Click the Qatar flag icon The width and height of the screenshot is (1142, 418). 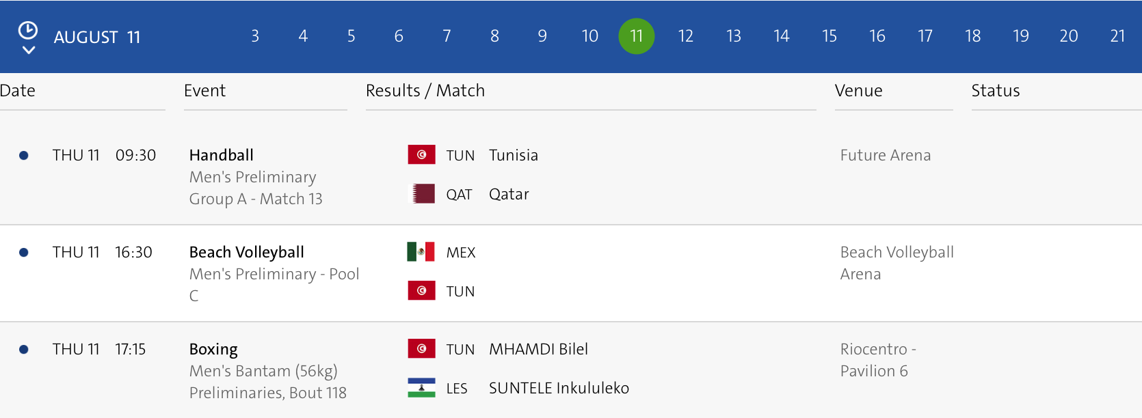pos(421,194)
